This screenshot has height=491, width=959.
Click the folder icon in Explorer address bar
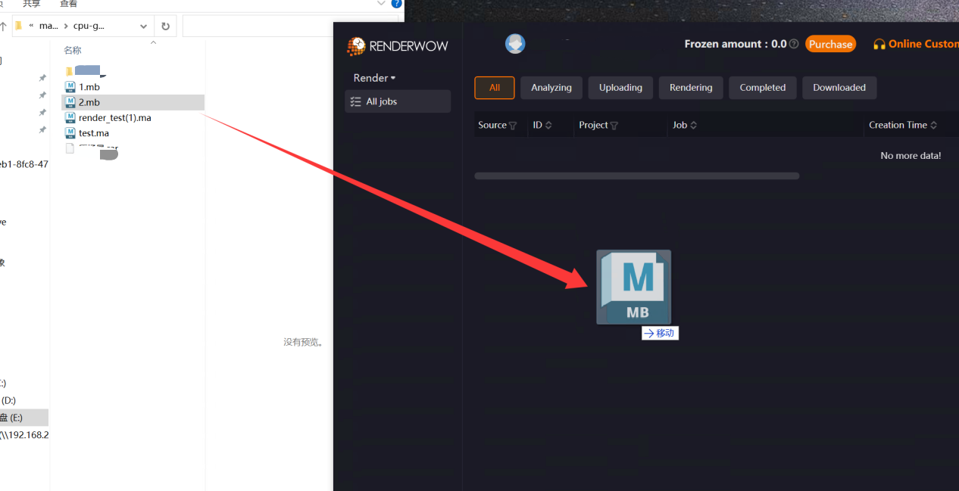(18, 25)
